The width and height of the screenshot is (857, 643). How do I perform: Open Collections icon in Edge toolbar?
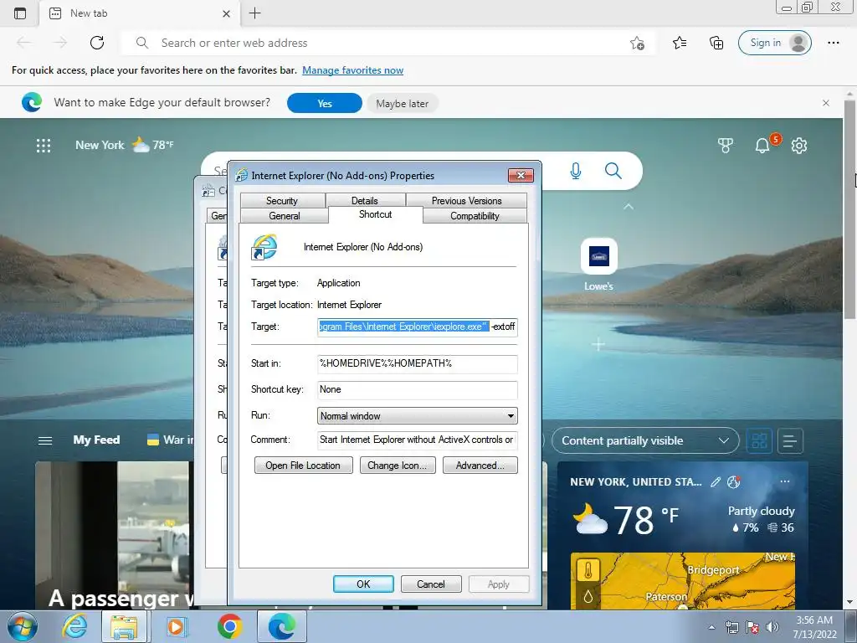pyautogui.click(x=716, y=43)
